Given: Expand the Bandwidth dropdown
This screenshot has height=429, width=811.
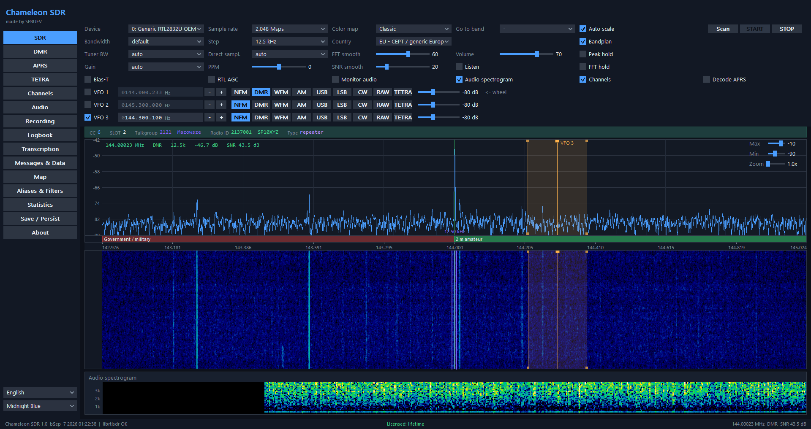Looking at the screenshot, I should (x=166, y=41).
